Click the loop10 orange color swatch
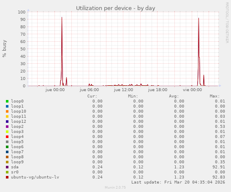Viewport: 231px width, 192px height. 7,111
